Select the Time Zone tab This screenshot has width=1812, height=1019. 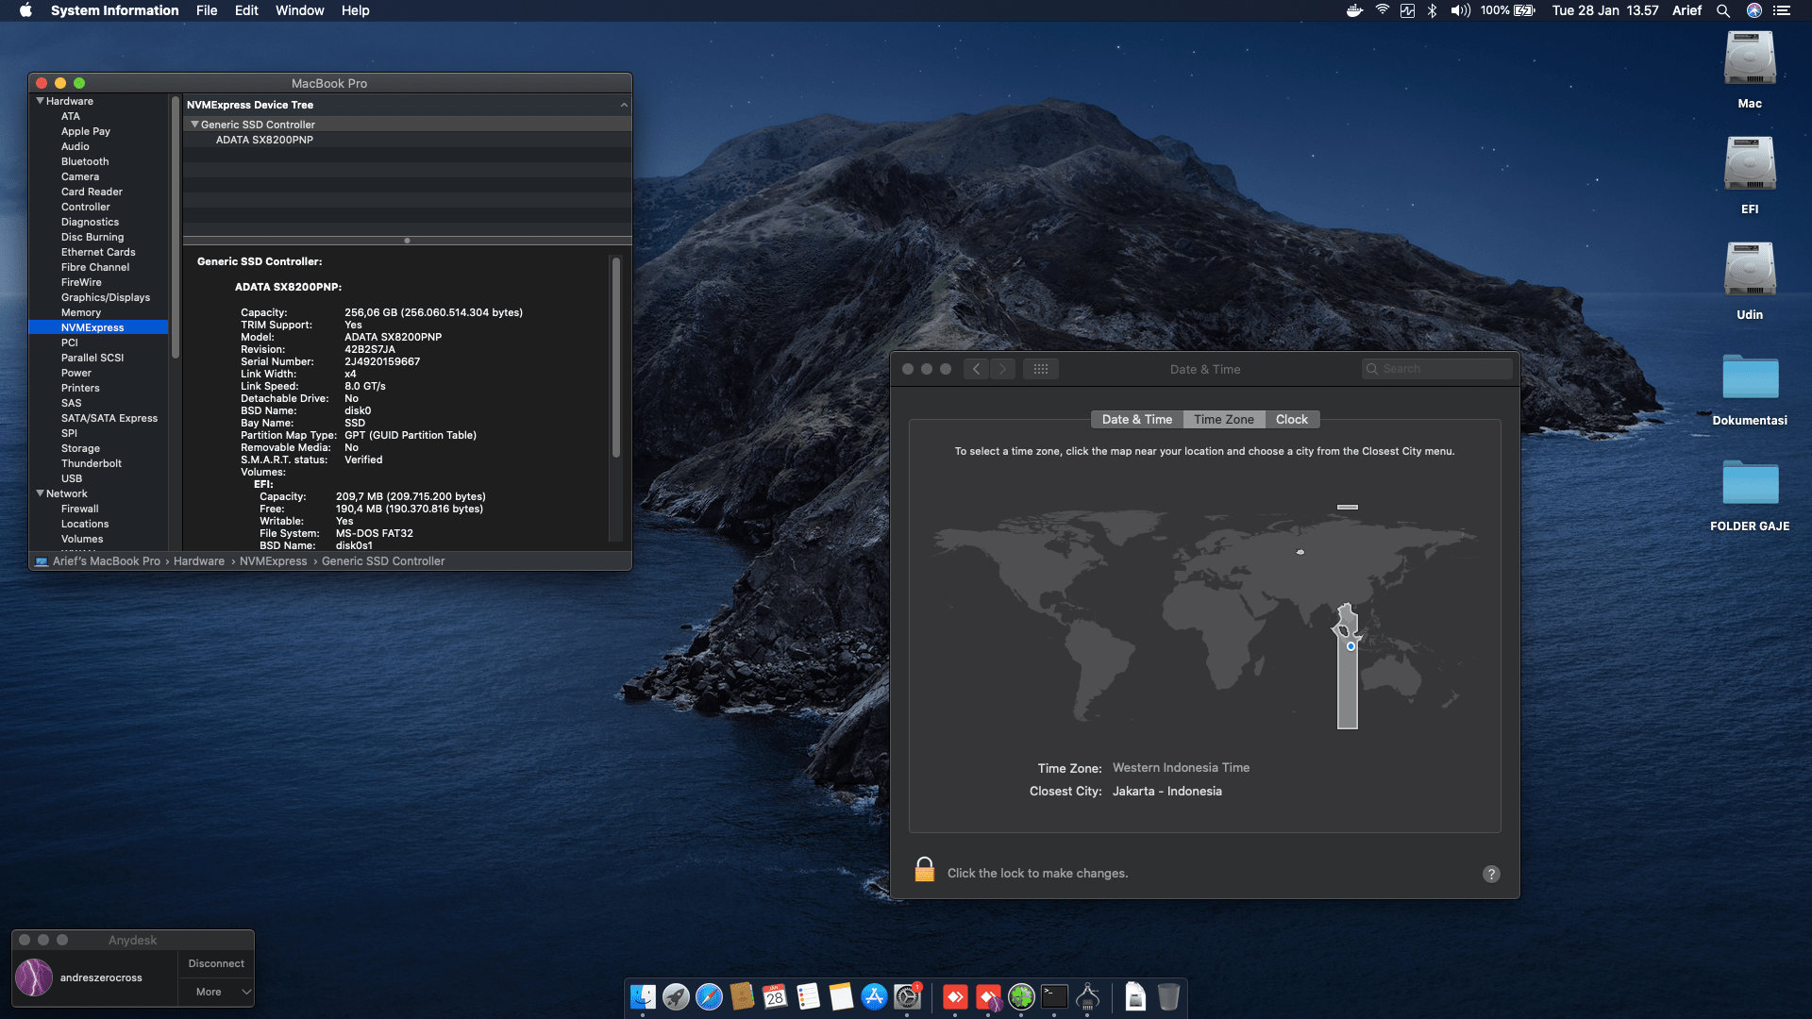(x=1224, y=420)
